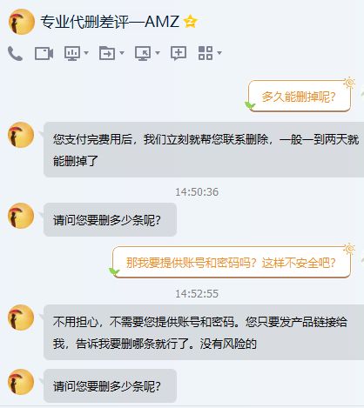The width and height of the screenshot is (364, 408).
Task: Click the contact name 专业代删差评—AMZ
Action: pyautogui.click(x=110, y=22)
